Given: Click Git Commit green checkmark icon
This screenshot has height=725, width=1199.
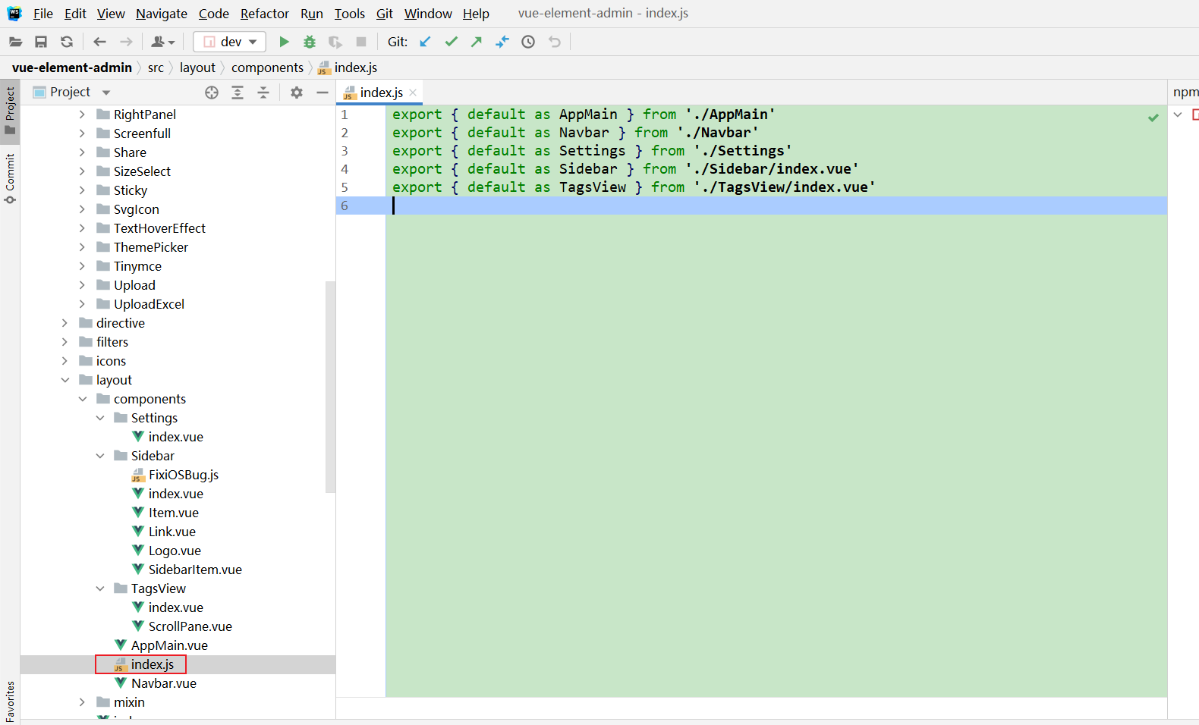Looking at the screenshot, I should (452, 42).
